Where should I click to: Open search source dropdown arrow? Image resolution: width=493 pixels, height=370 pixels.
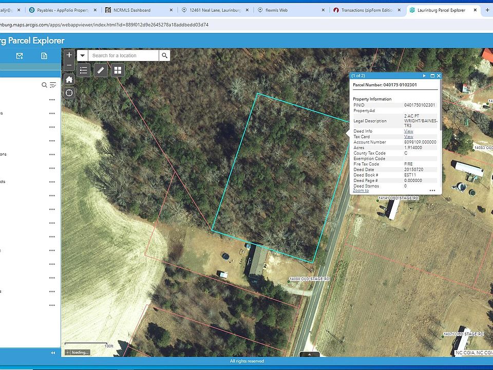pos(82,55)
